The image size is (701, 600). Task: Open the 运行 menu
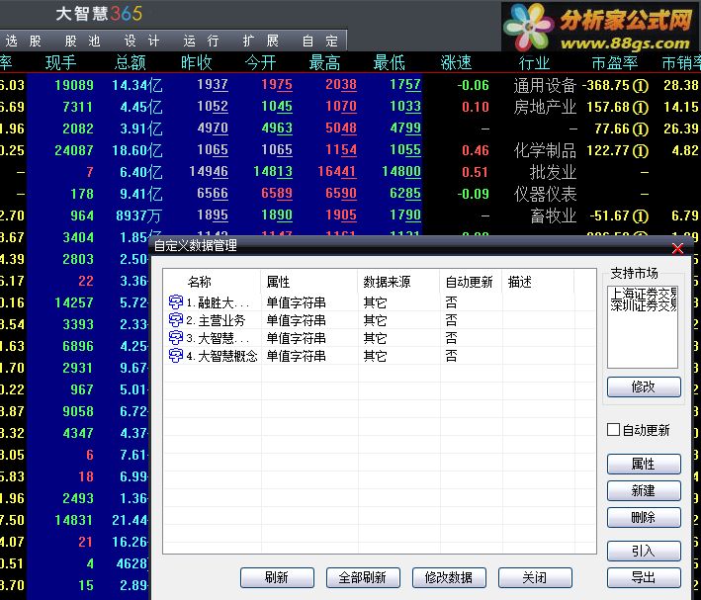(201, 42)
